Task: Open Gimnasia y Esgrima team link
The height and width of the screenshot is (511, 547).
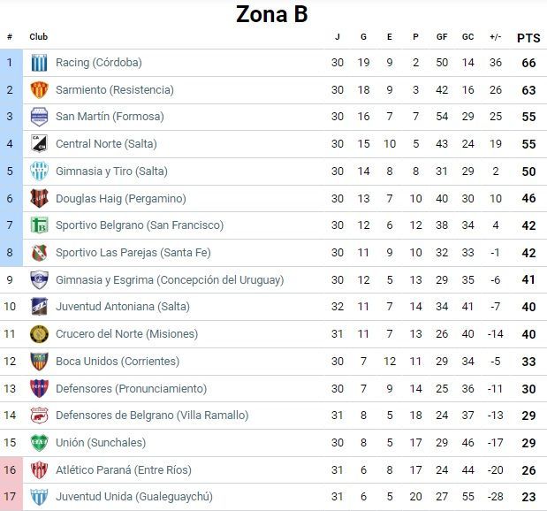Action: click(170, 280)
